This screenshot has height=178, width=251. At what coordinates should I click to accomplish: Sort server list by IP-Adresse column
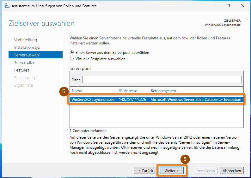point(128,91)
